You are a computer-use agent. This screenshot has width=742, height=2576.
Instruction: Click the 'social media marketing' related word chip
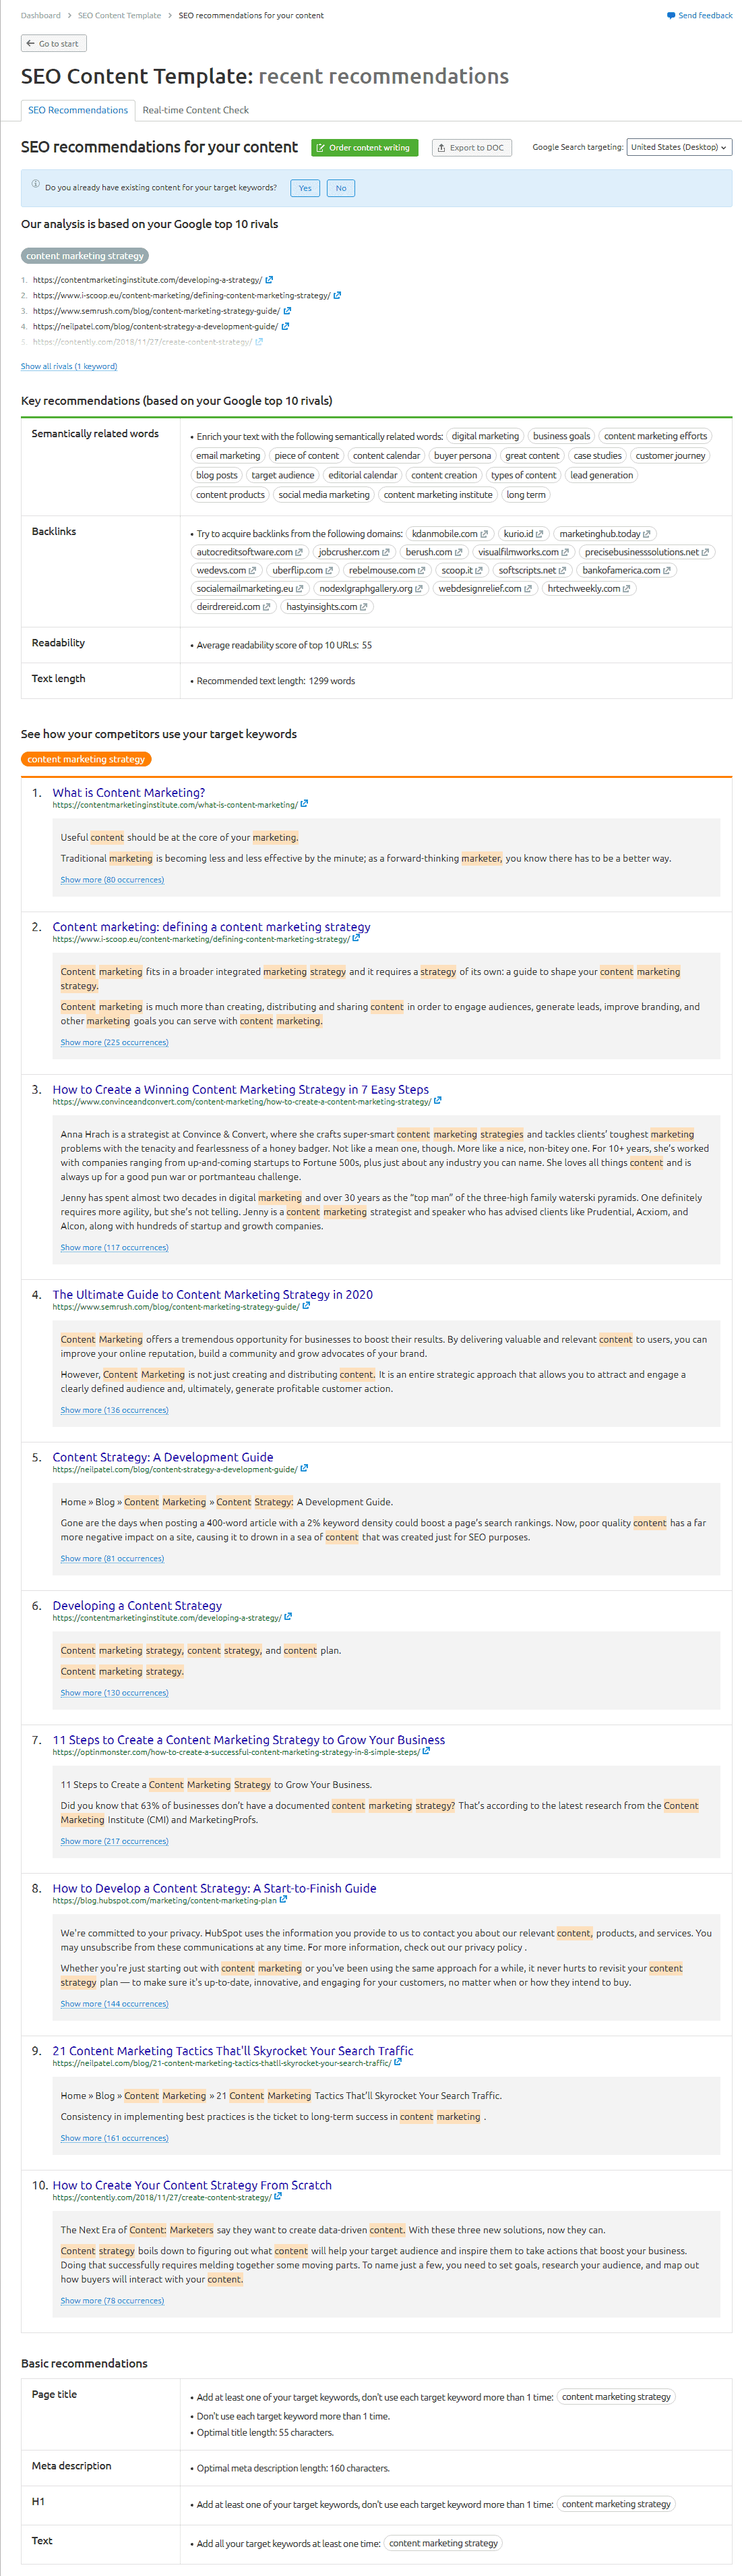[323, 495]
